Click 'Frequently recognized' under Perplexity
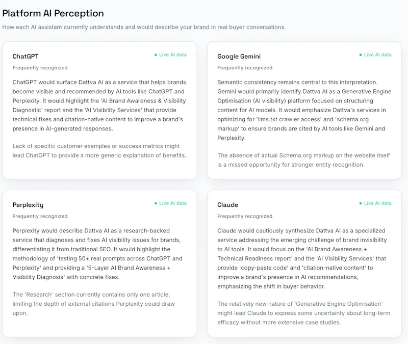The image size is (408, 344). pyautogui.click(x=40, y=216)
